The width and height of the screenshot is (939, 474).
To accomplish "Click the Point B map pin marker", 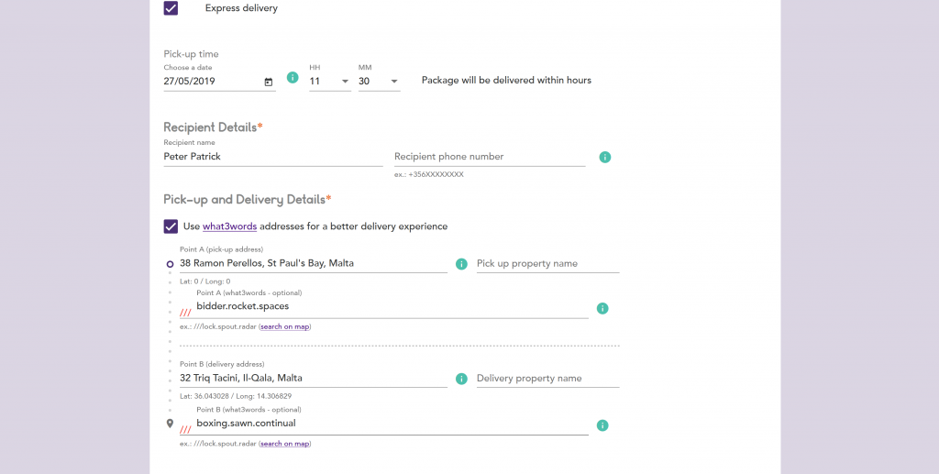I will pos(170,424).
